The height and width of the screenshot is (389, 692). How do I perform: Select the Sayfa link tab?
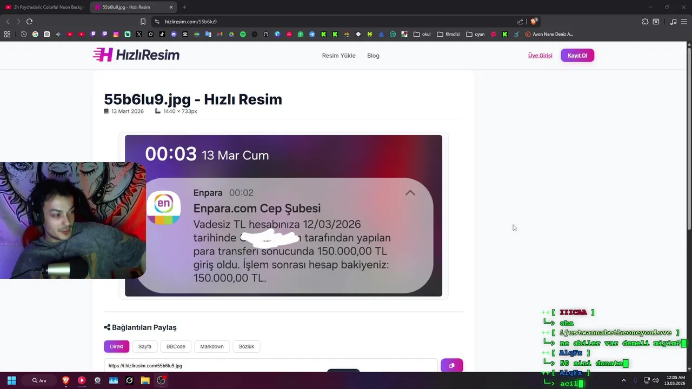click(145, 346)
